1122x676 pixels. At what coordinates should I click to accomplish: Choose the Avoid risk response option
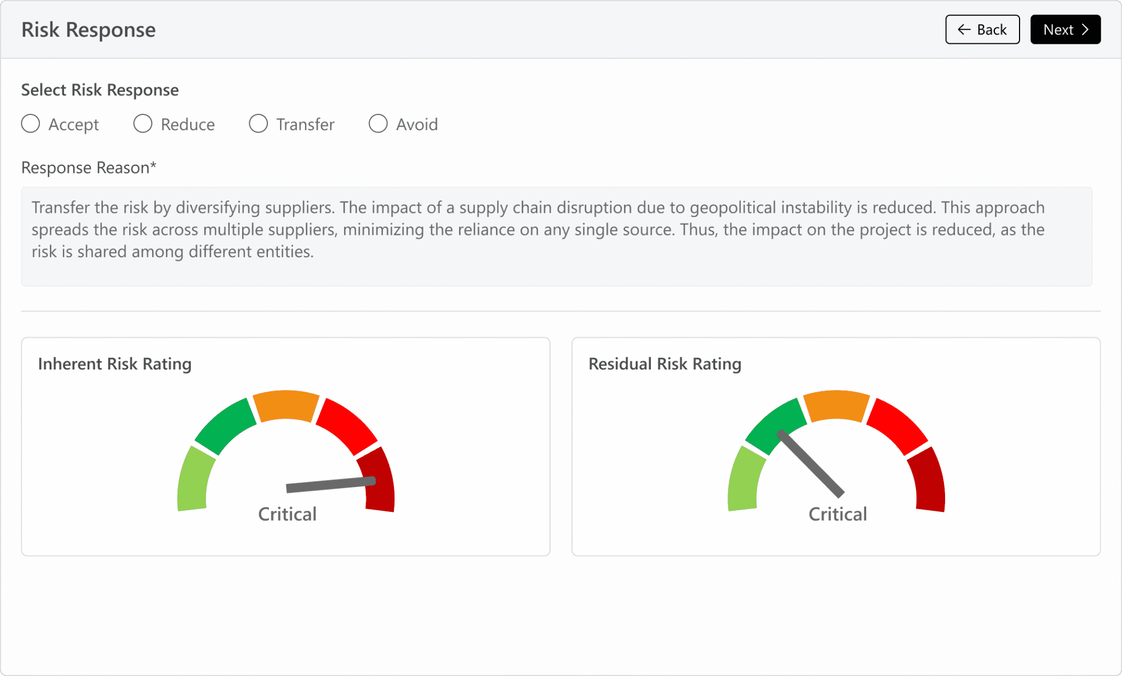coord(378,124)
